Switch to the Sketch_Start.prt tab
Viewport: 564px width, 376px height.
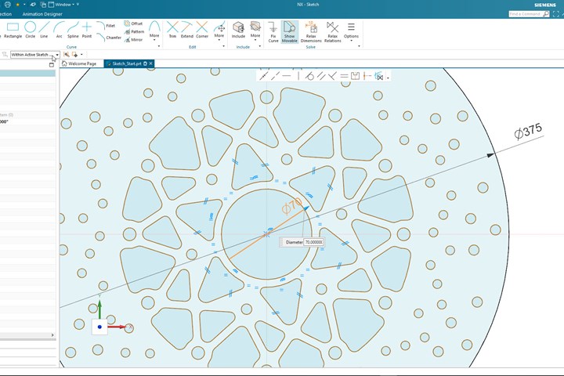(x=126, y=63)
